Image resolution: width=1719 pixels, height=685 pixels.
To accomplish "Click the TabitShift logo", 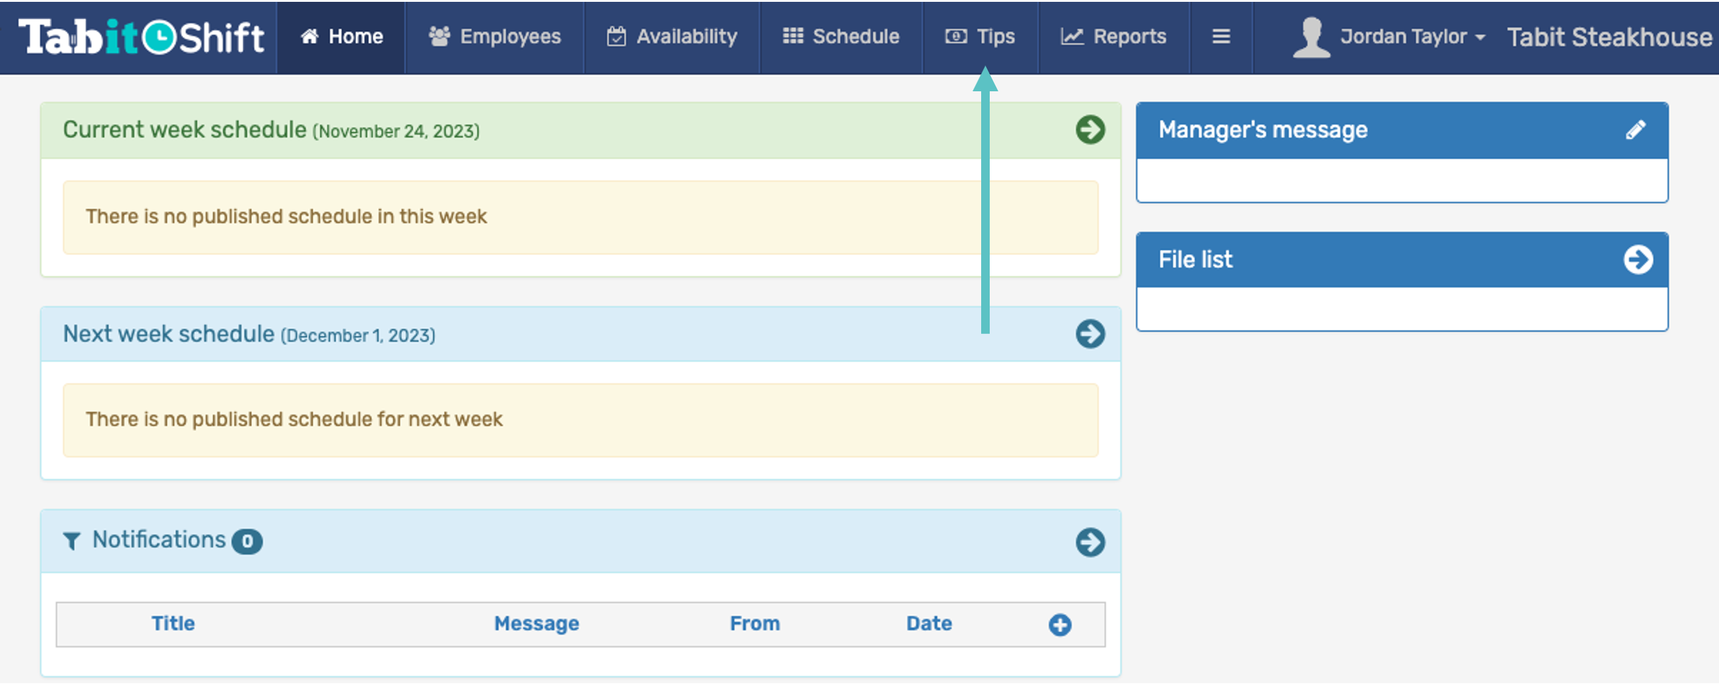I will coord(141,37).
